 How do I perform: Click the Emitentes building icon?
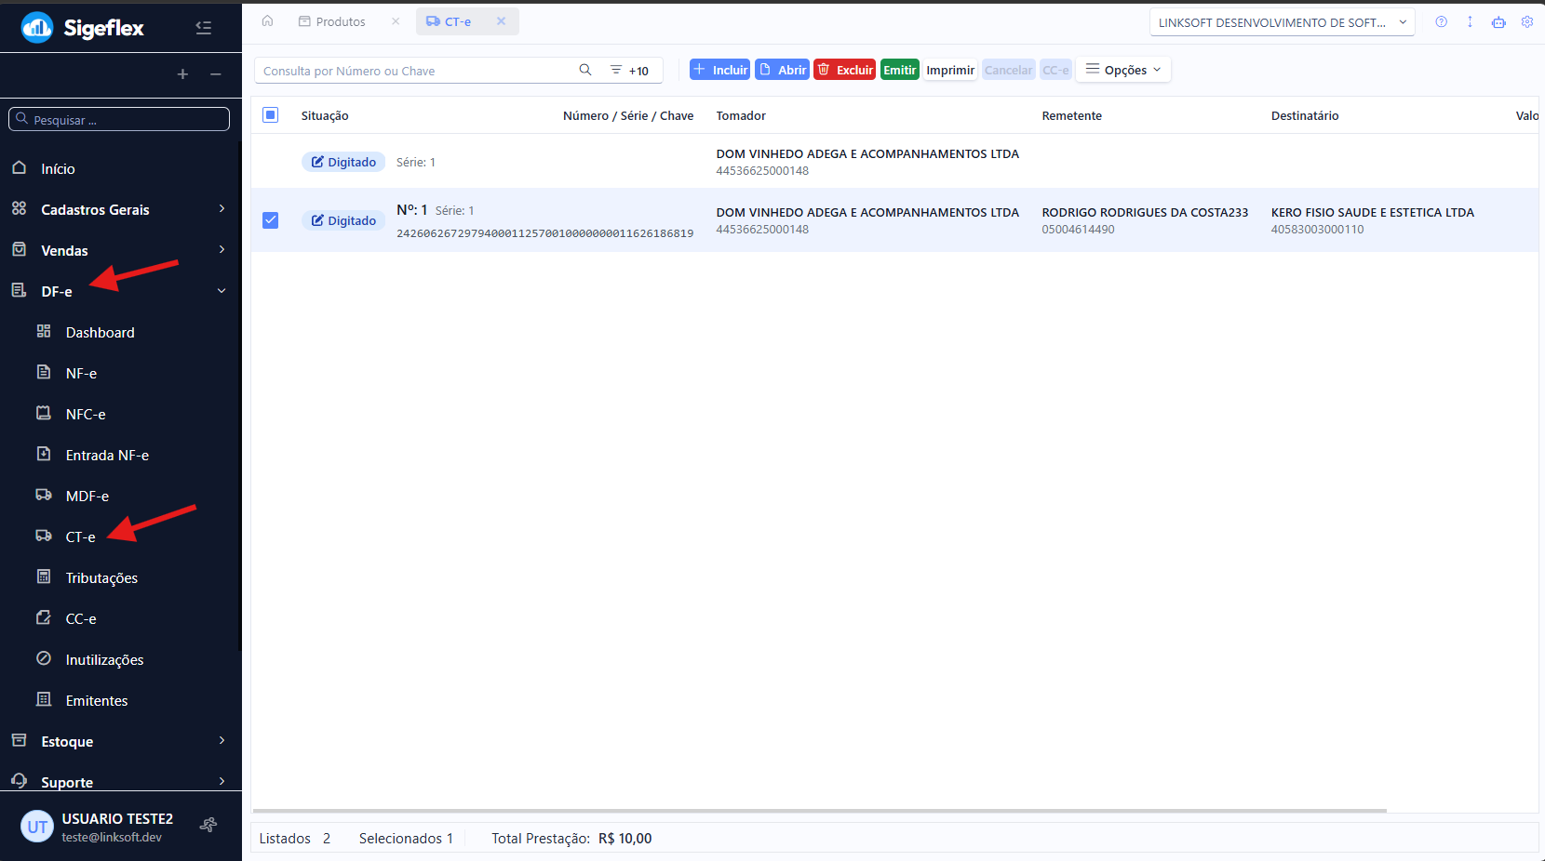(x=44, y=700)
